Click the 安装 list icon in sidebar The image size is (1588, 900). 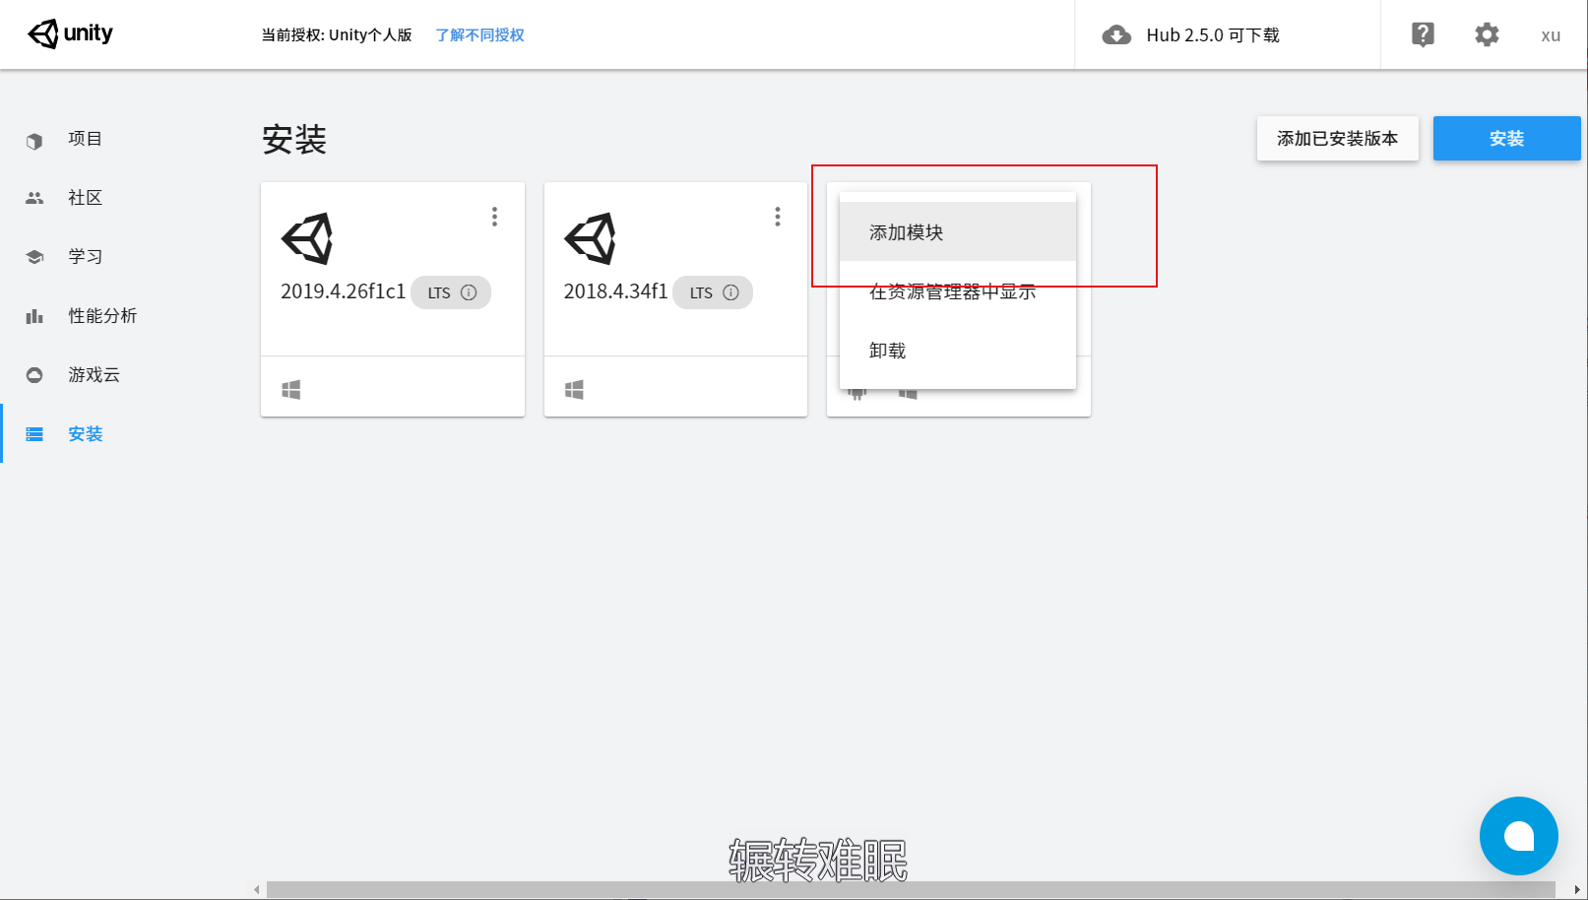[x=34, y=434]
